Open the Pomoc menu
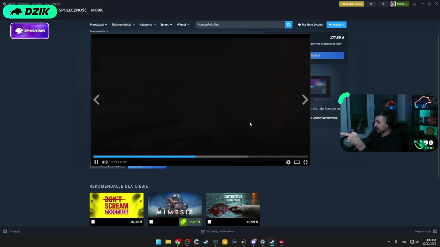The width and height of the screenshot is (440, 247). point(56,4)
